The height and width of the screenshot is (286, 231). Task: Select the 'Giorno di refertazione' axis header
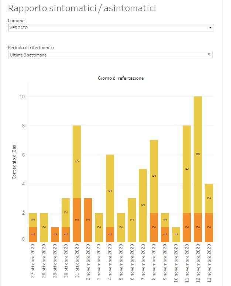(121, 78)
